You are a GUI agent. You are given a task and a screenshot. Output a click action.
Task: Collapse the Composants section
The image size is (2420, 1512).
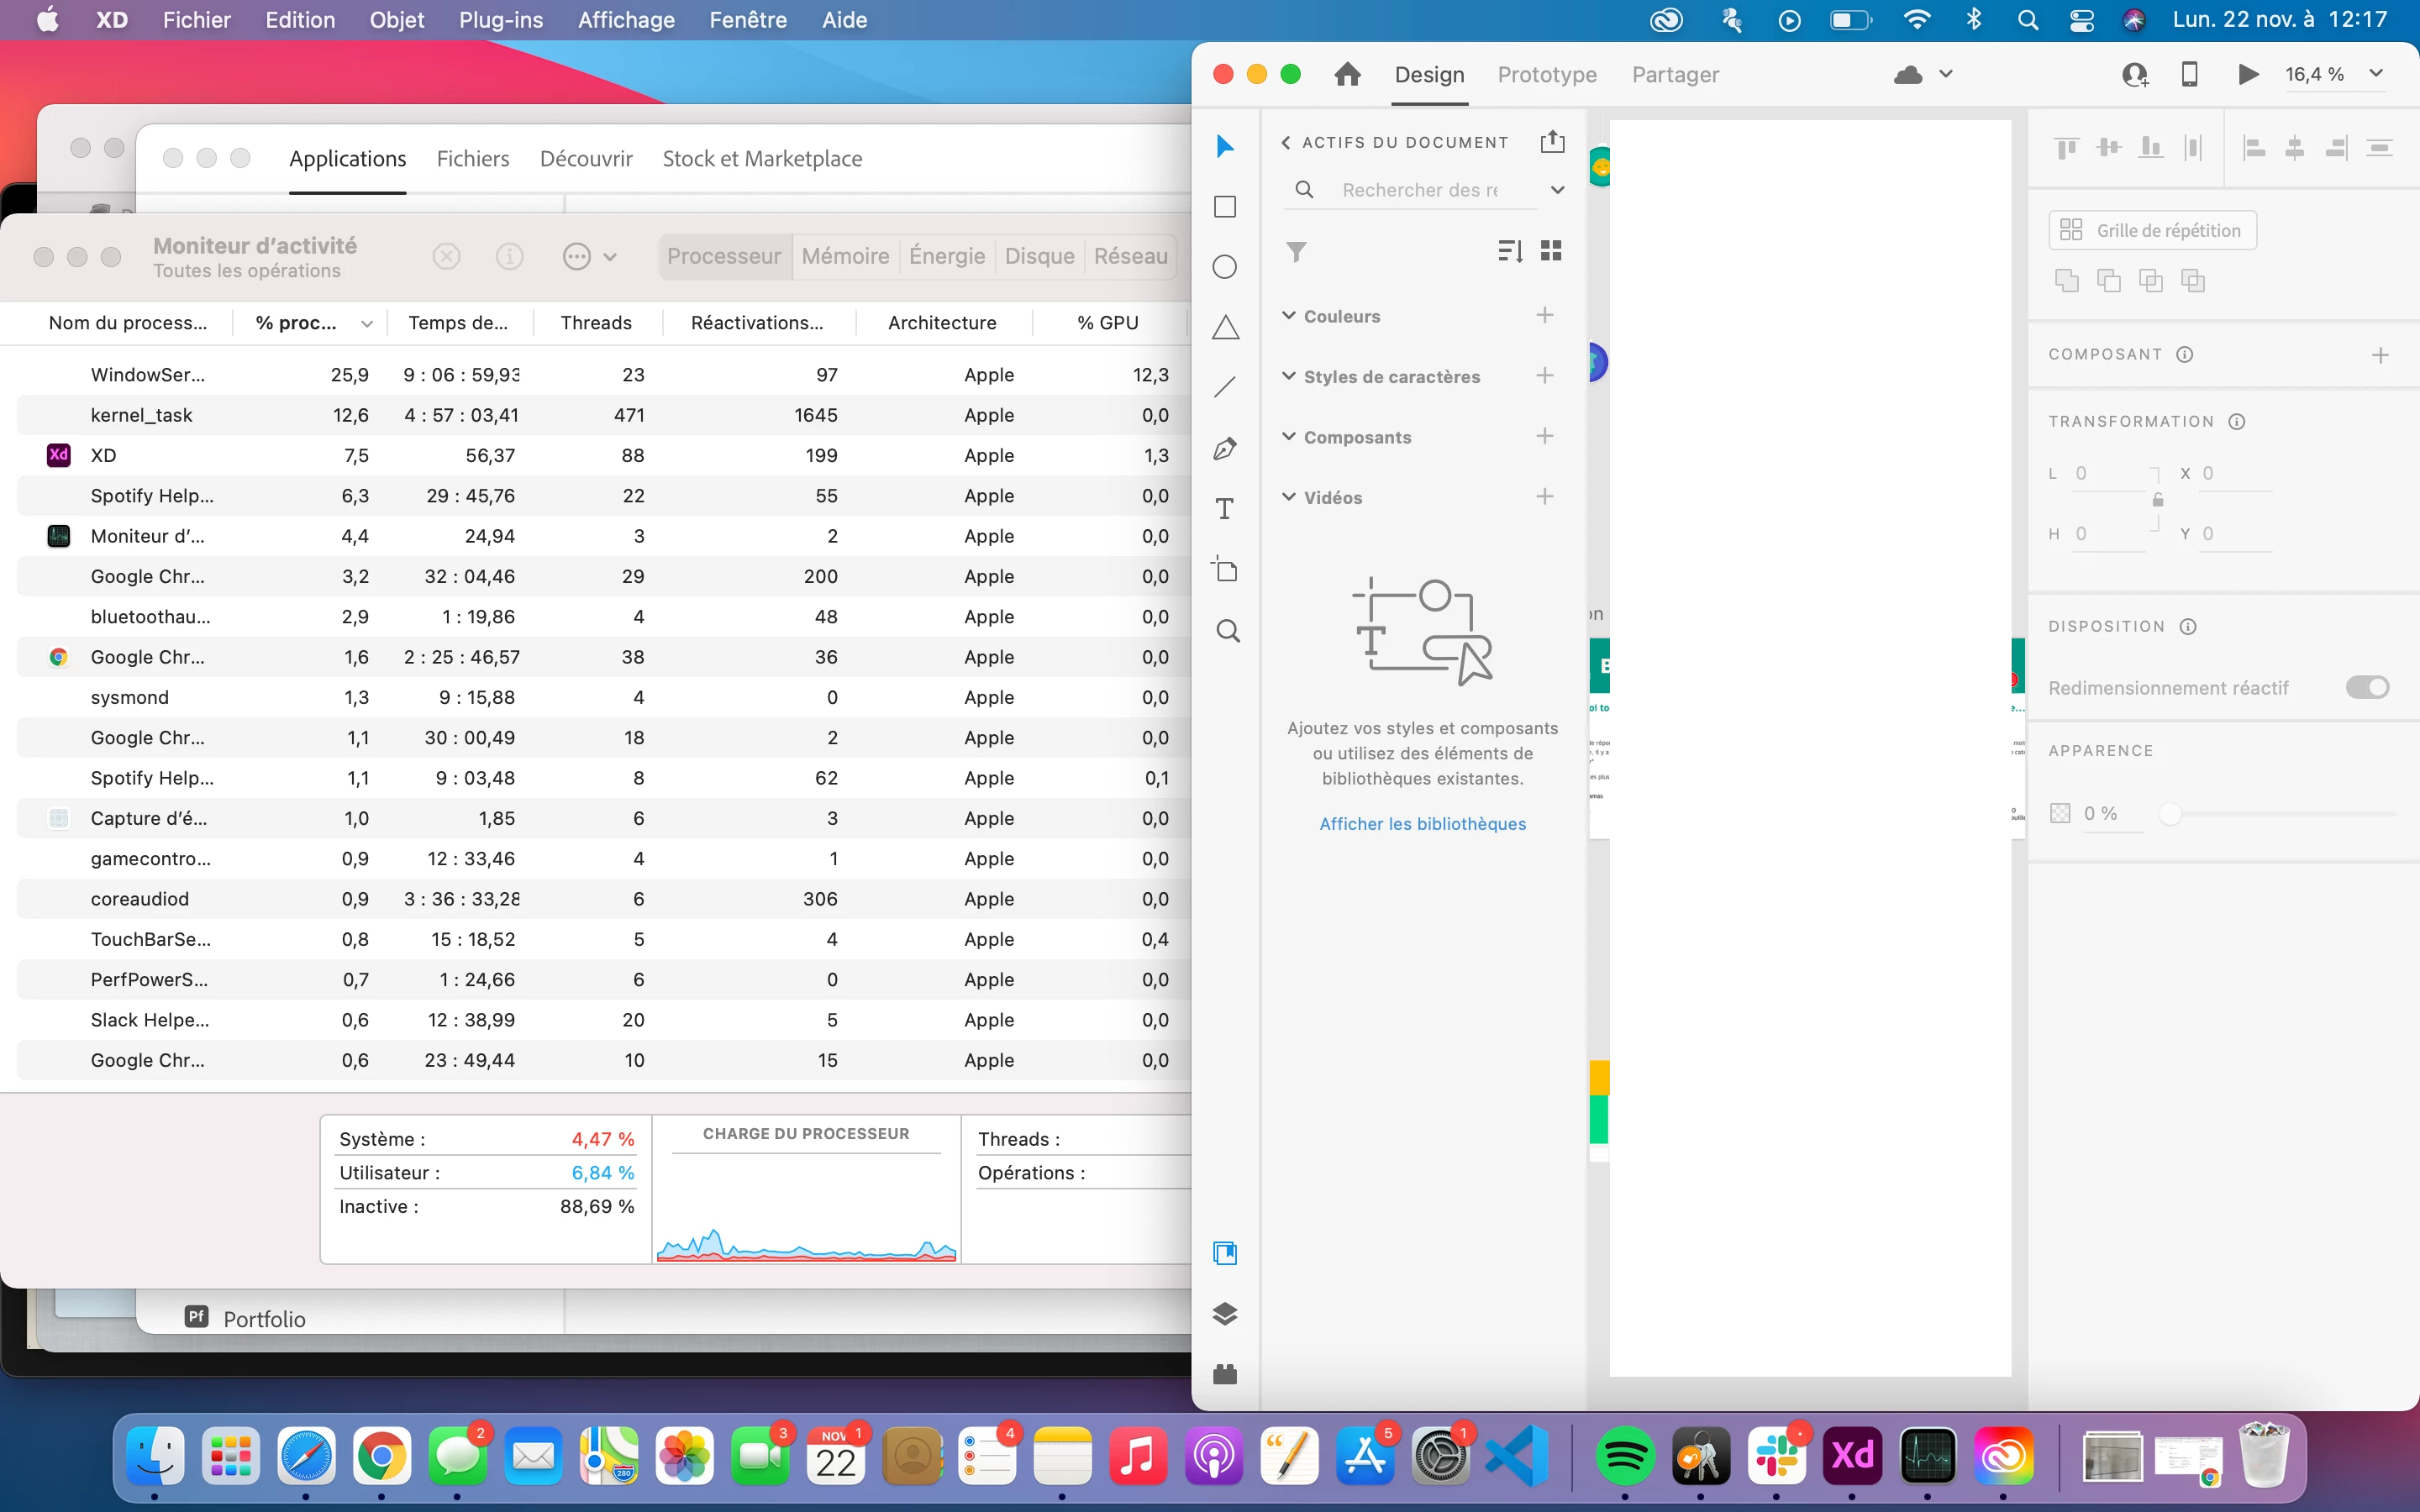click(x=1289, y=437)
